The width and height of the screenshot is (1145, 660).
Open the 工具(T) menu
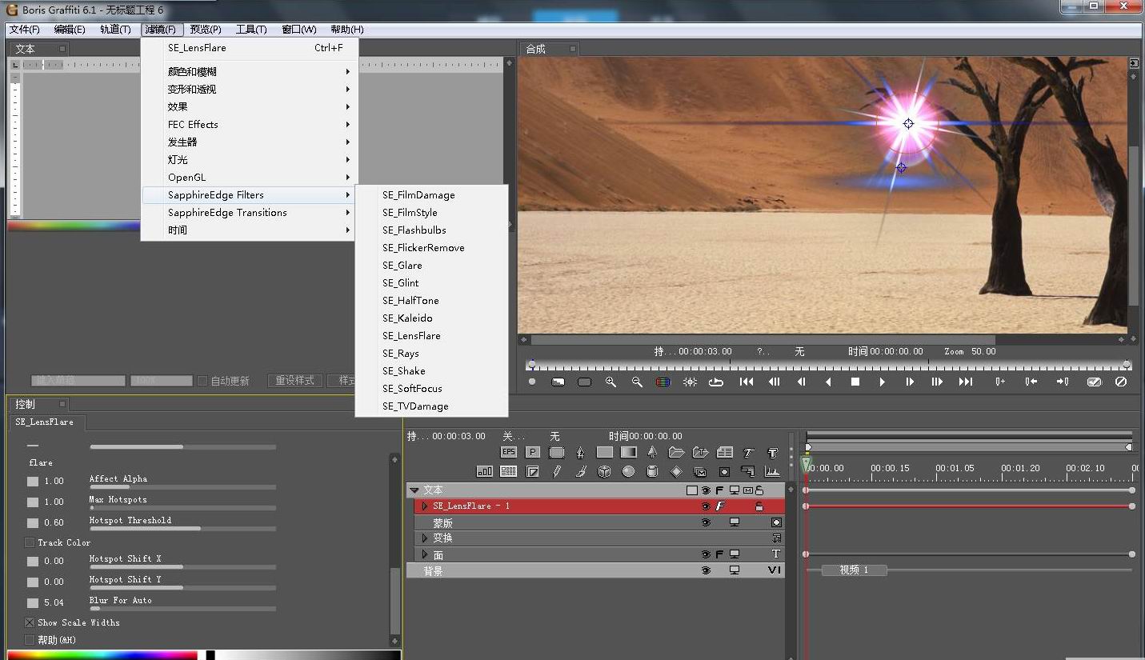pyautogui.click(x=251, y=30)
